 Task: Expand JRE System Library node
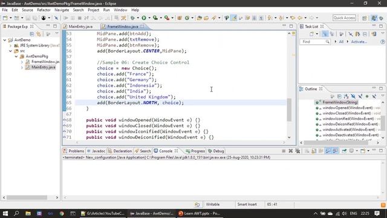[10, 45]
